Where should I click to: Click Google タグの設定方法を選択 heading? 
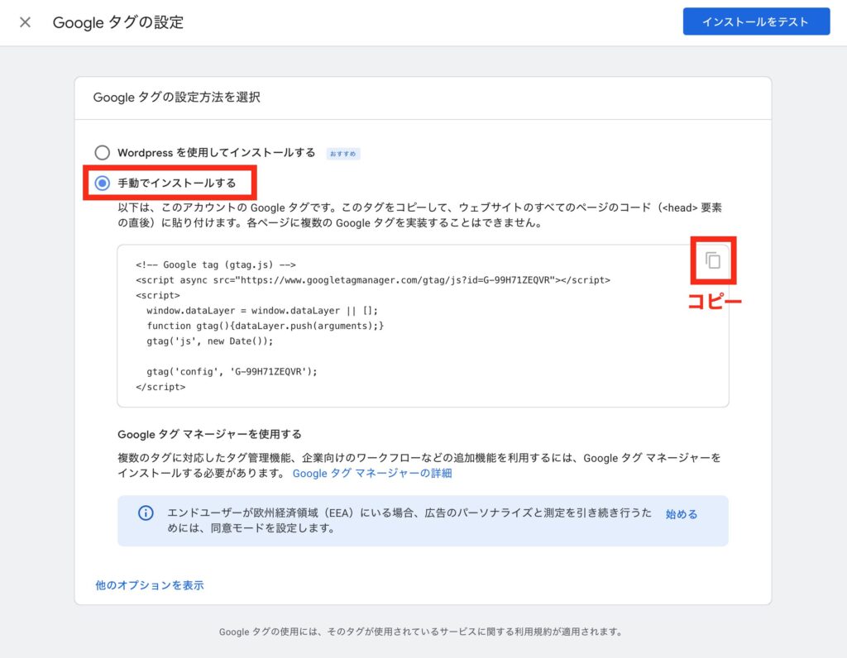[177, 98]
